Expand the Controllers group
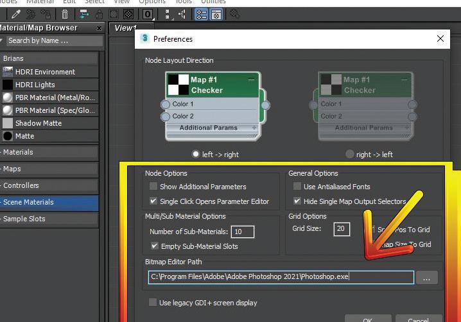The image size is (461, 322). (49, 185)
